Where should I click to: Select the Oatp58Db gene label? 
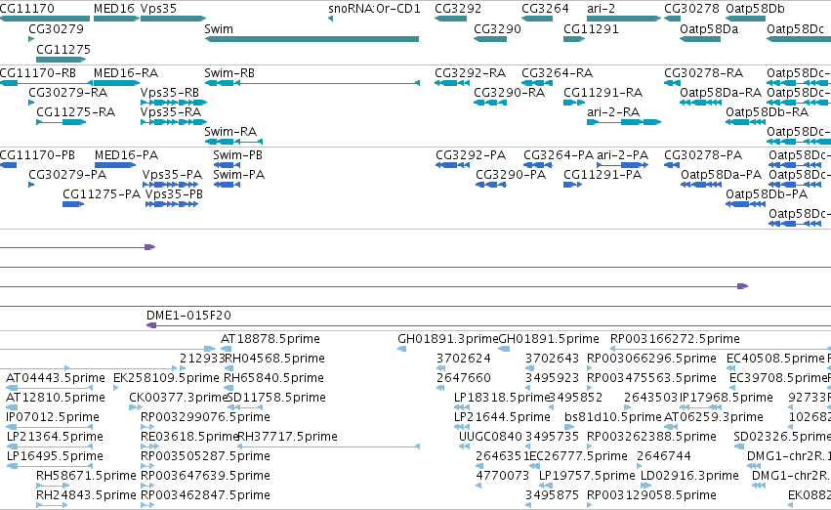click(755, 9)
